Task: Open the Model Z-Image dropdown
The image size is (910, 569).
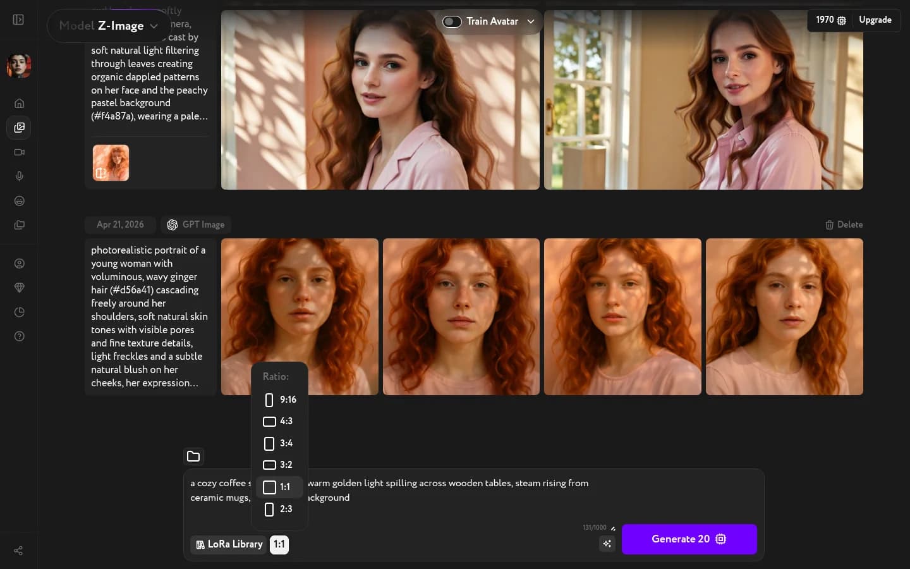Action: coord(107,26)
